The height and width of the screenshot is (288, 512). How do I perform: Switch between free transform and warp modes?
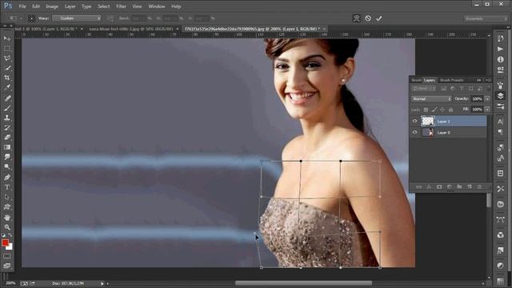357,18
